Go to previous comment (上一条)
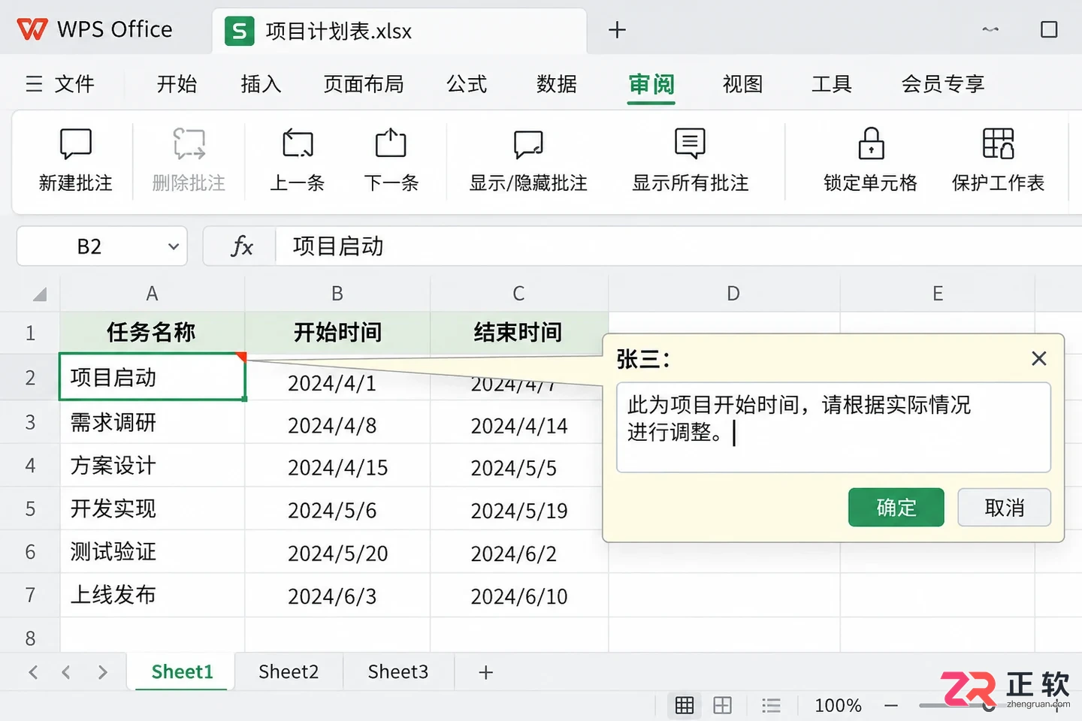This screenshot has height=721, width=1082. click(298, 143)
